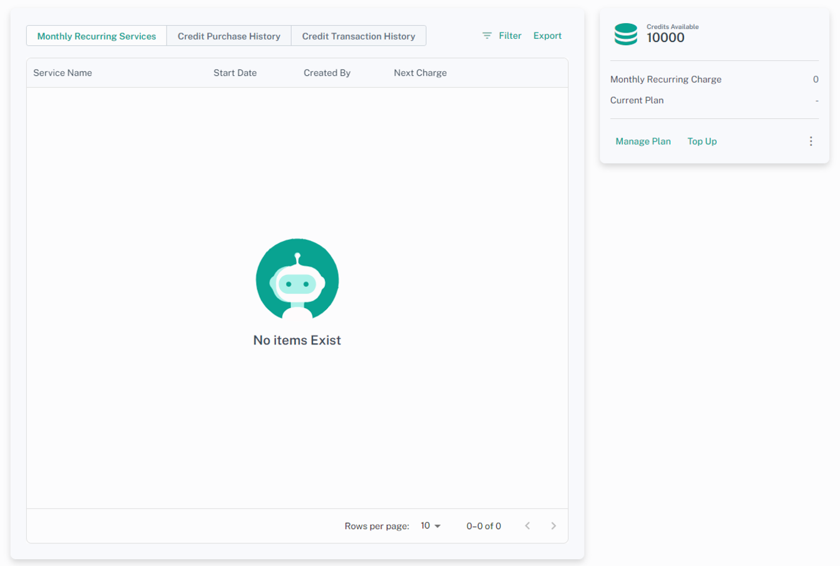This screenshot has width=840, height=566.
Task: Sort by Service Name column header
Action: click(x=63, y=73)
